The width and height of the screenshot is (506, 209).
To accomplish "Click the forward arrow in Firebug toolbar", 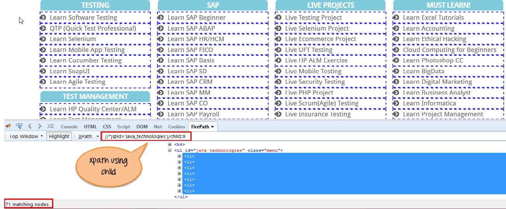I will point(40,126).
